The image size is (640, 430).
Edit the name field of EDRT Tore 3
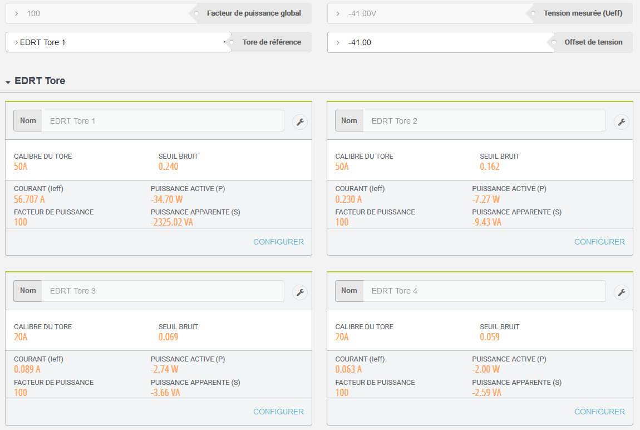[x=163, y=291]
